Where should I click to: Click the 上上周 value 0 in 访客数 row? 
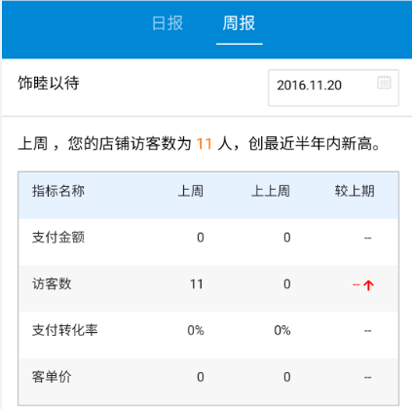287,284
